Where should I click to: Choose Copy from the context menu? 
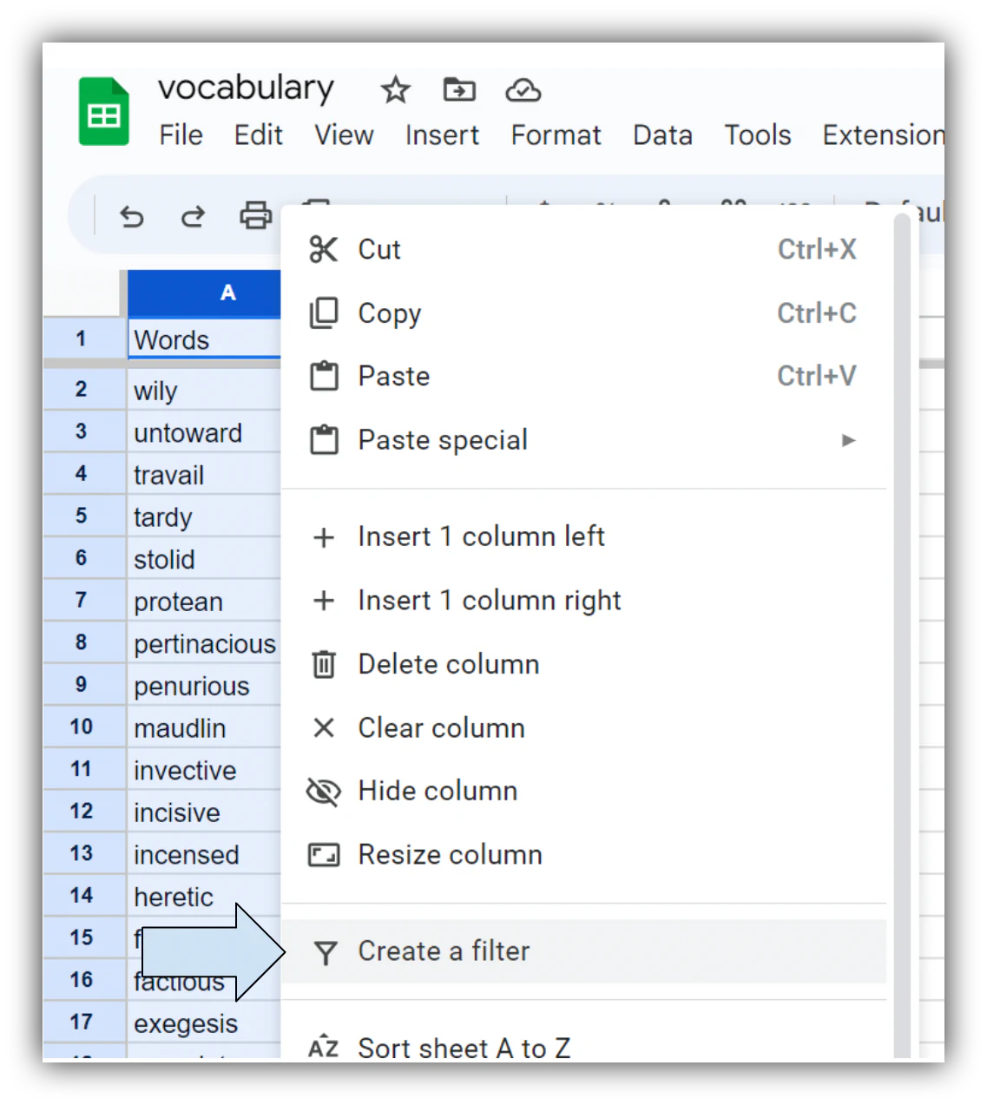tap(584, 312)
